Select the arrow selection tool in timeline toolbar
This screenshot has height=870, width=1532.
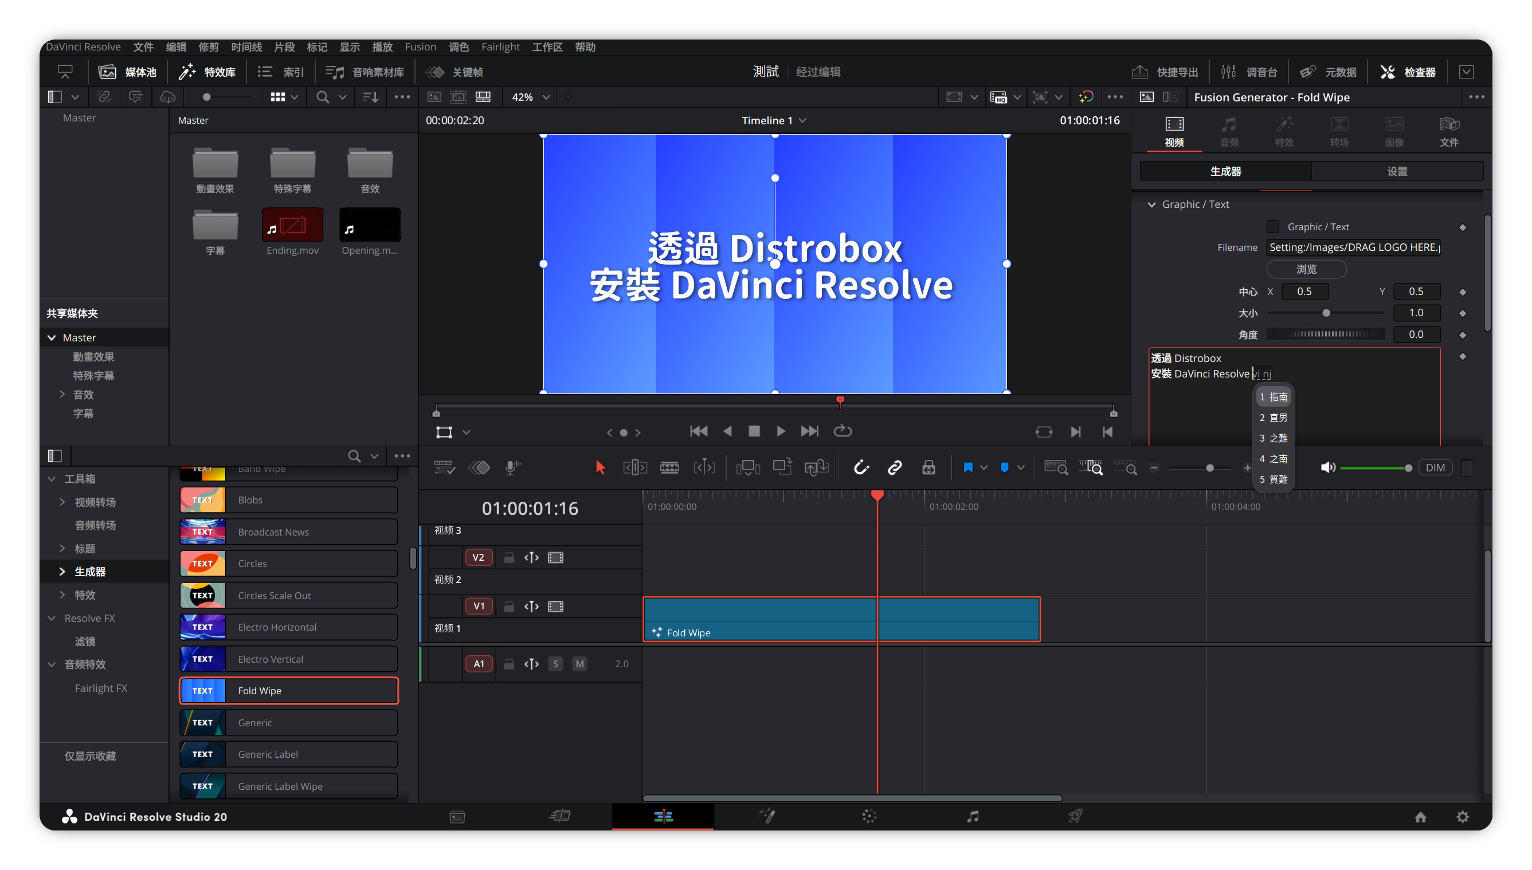(600, 467)
